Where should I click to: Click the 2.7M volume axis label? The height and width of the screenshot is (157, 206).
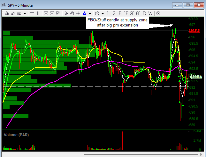pyautogui.click(x=197, y=141)
